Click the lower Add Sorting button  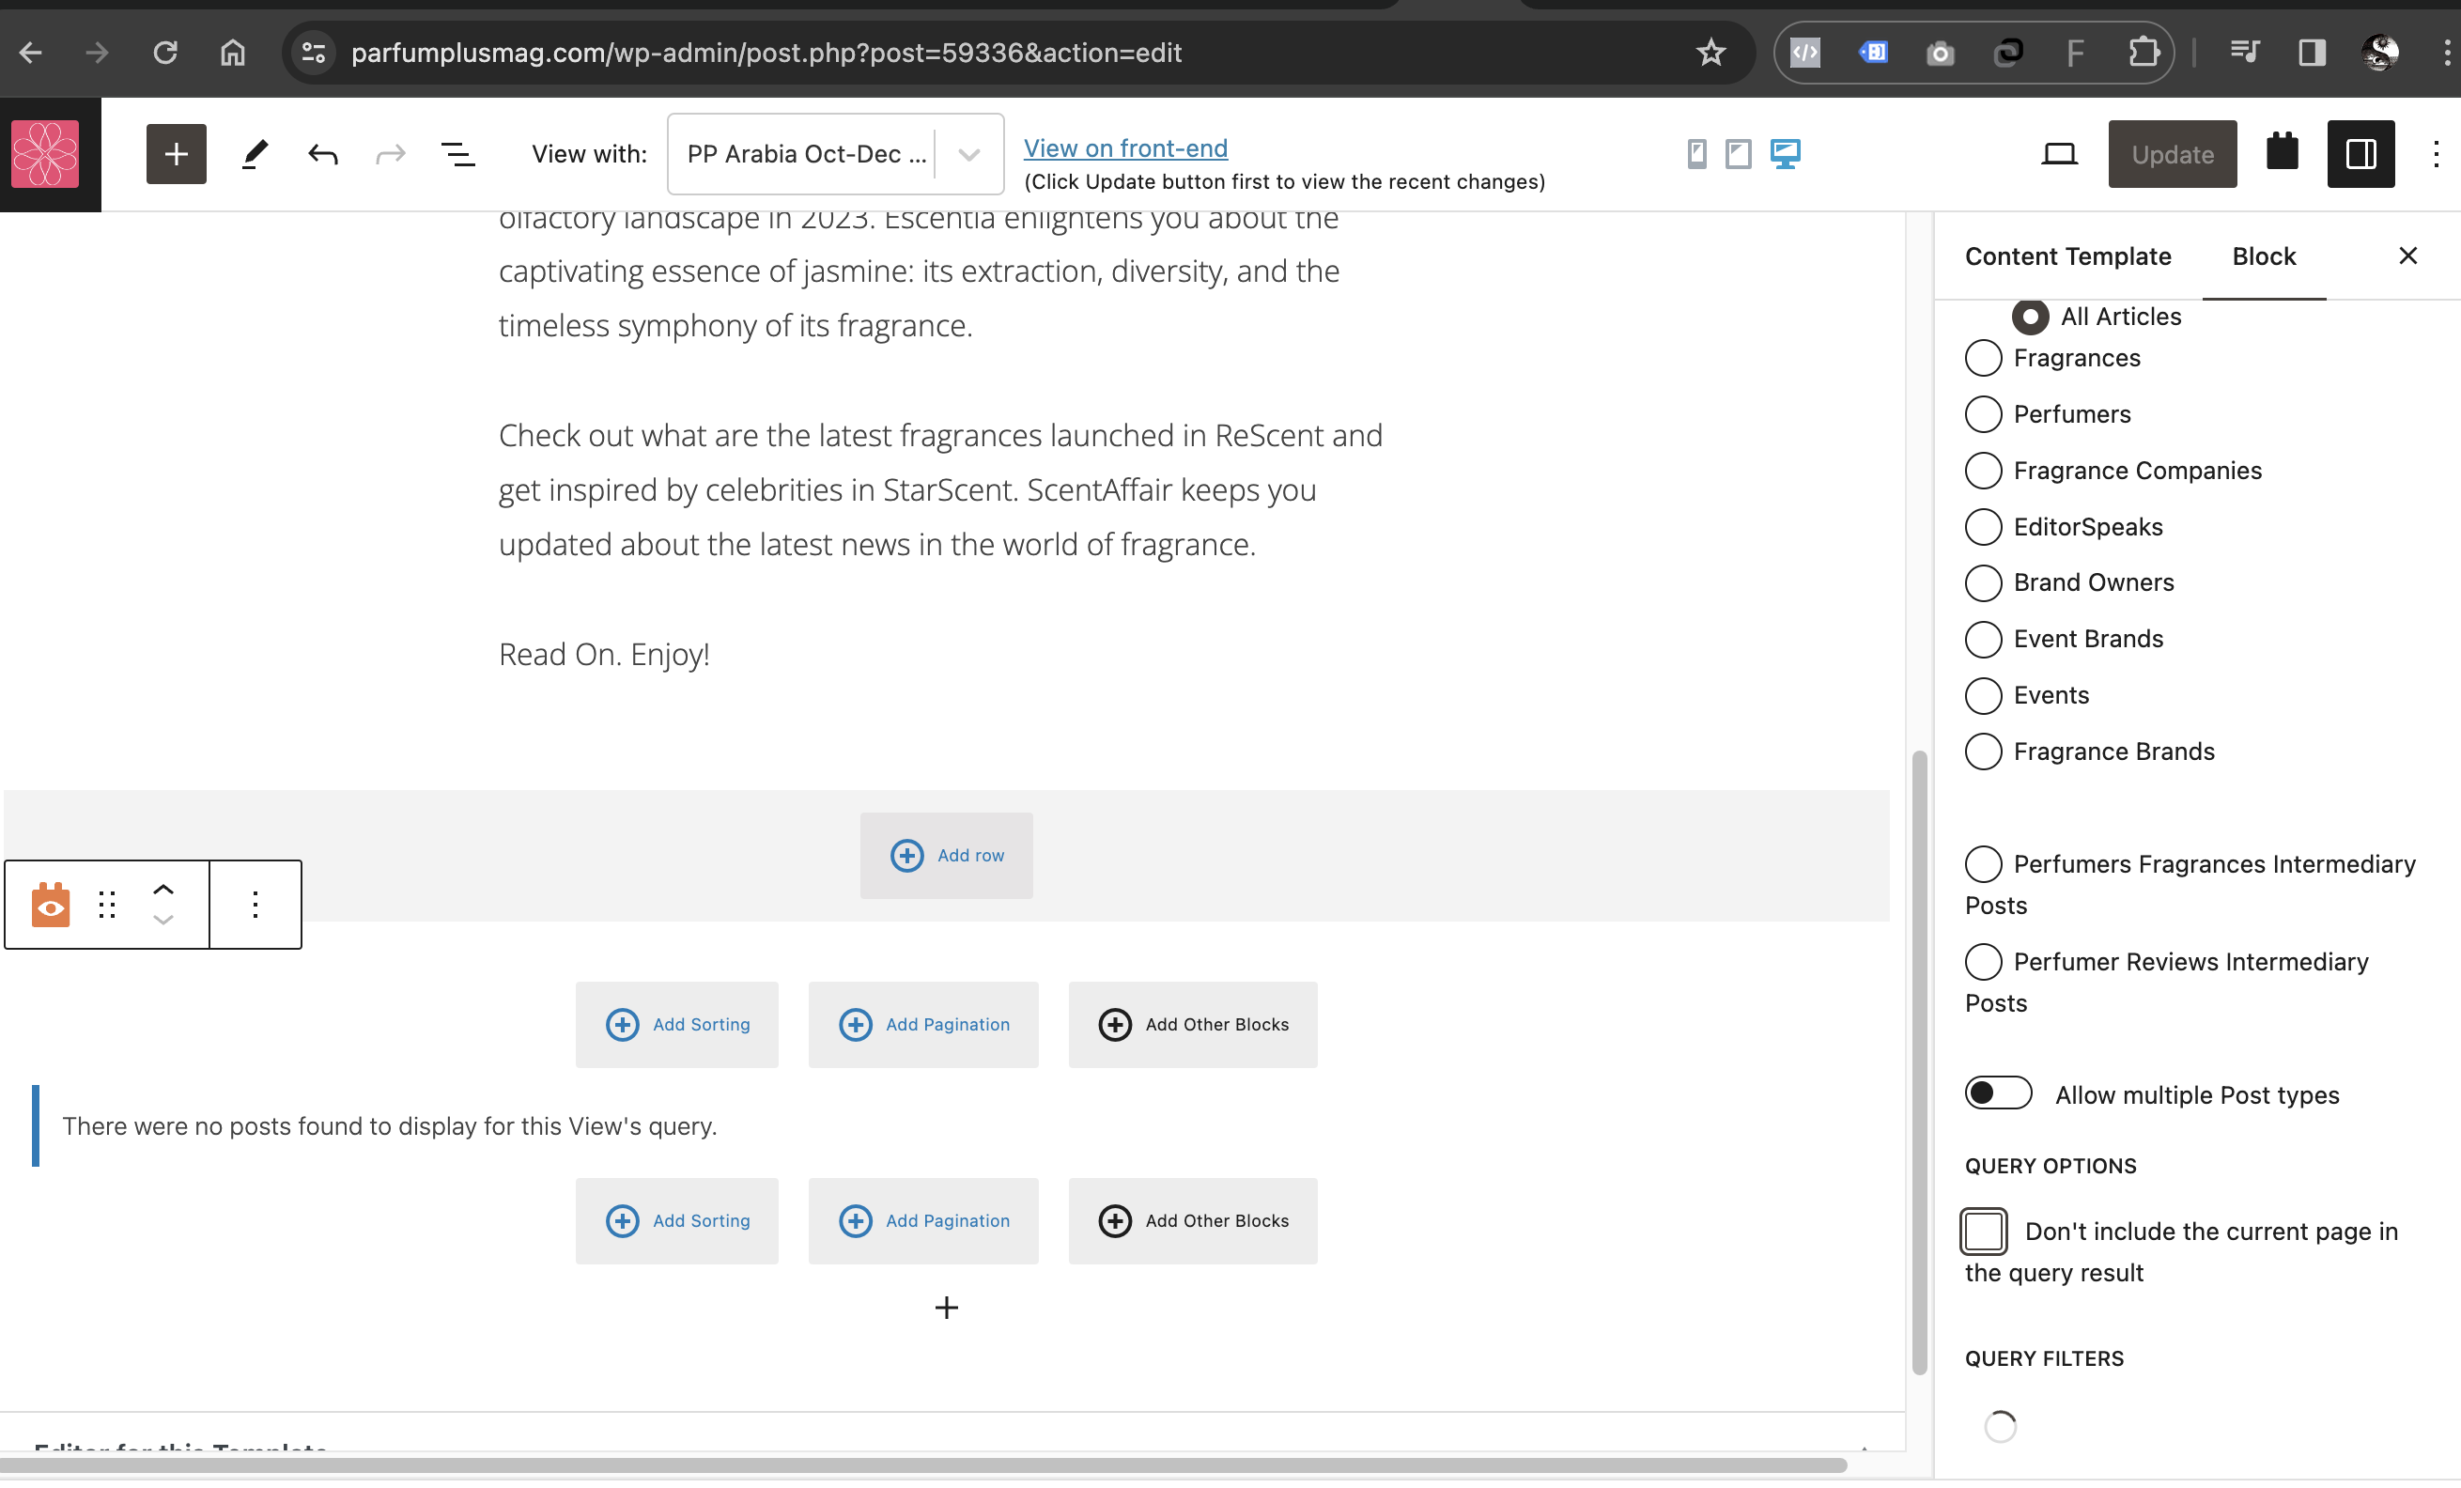676,1221
